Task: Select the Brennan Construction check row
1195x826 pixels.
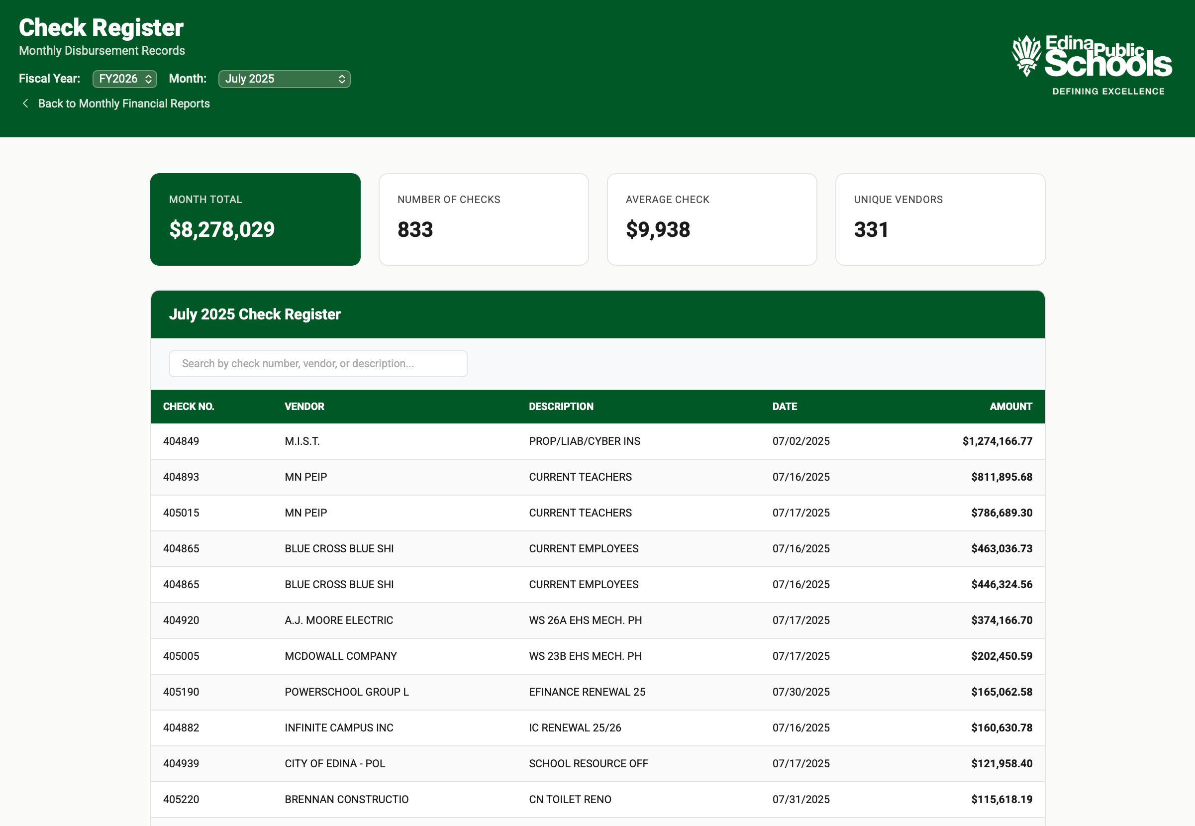Action: pyautogui.click(x=597, y=799)
